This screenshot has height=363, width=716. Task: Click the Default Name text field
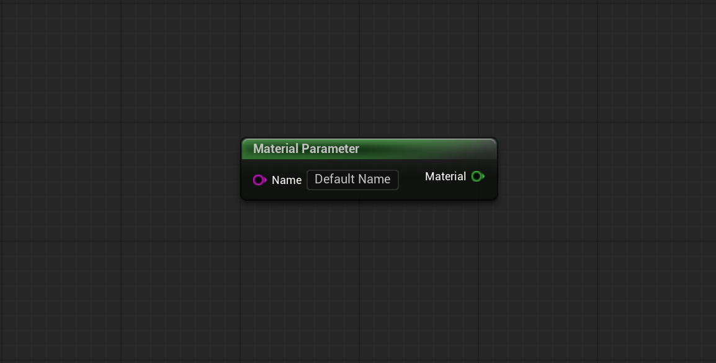(x=352, y=180)
